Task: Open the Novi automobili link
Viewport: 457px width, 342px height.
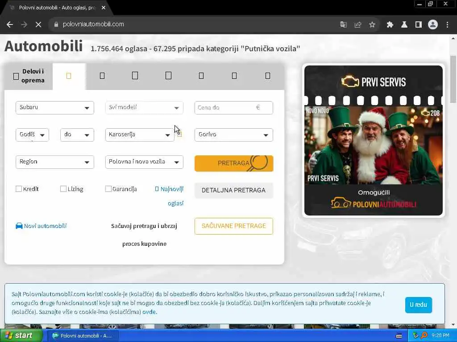Action: point(45,226)
